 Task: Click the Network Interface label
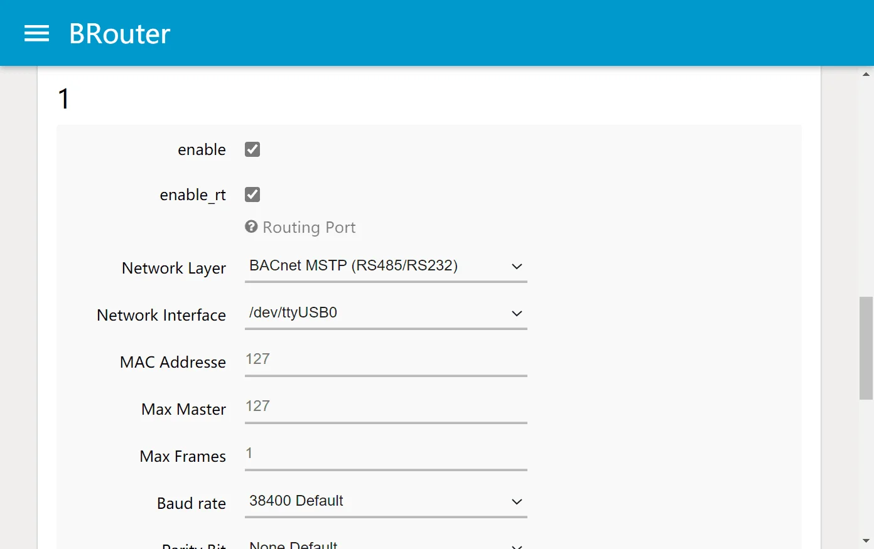pos(161,315)
